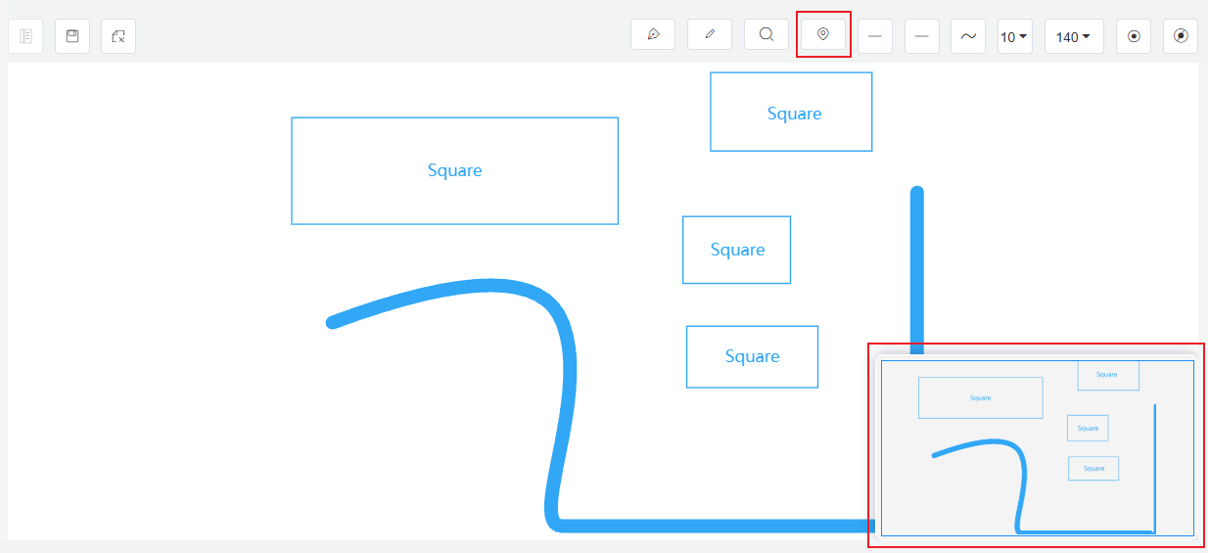This screenshot has height=553, width=1208.
Task: Select the fountain pen tool
Action: pyautogui.click(x=653, y=35)
